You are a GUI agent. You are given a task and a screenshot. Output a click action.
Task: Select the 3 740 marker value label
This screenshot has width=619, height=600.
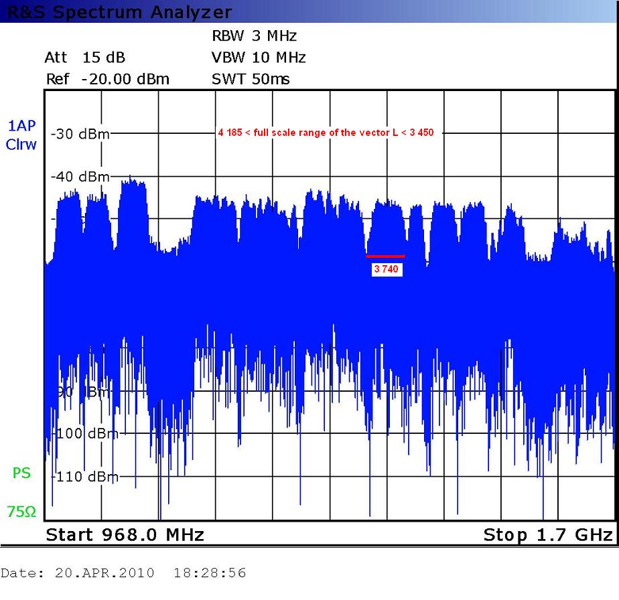tap(387, 269)
